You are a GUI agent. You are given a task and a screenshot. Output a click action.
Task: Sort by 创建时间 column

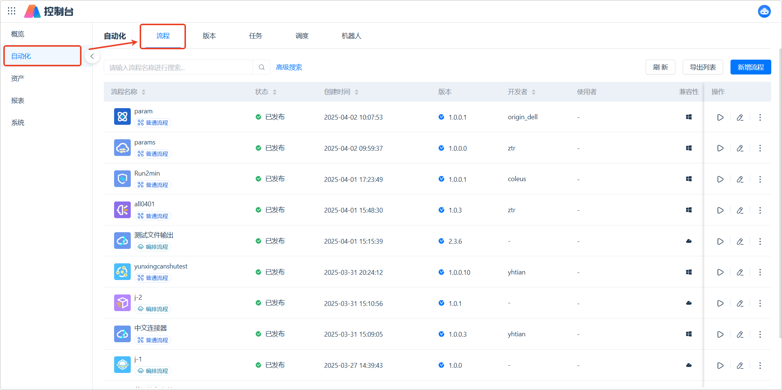[x=356, y=92]
